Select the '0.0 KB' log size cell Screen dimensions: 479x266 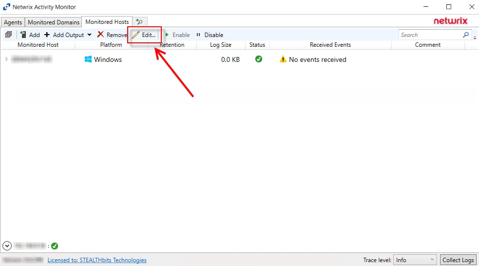[230, 59]
